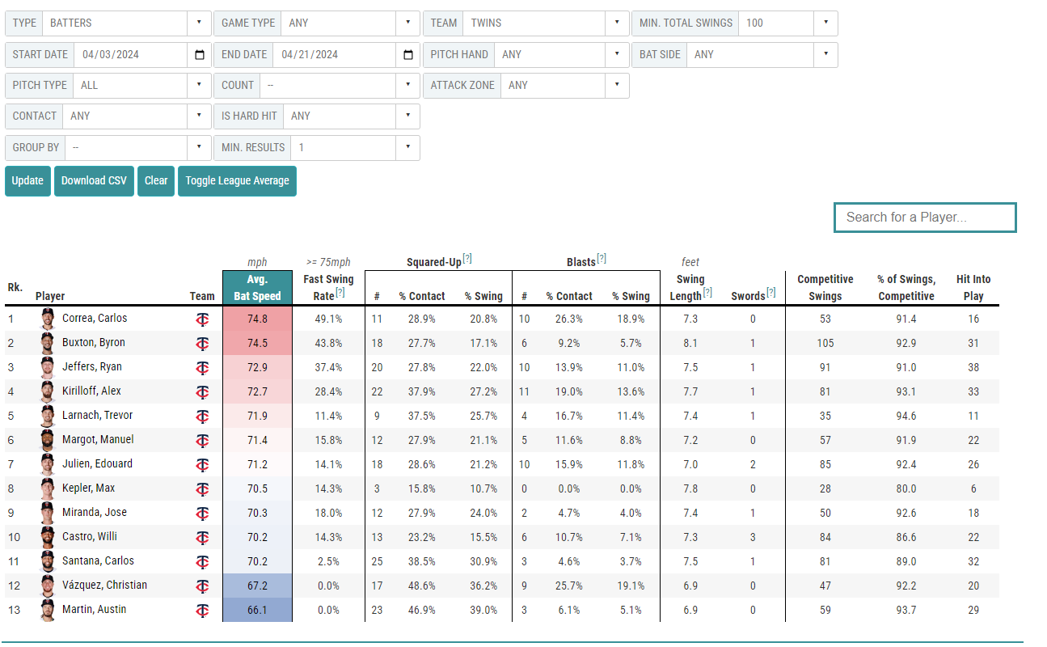Click the Swords help question mark
Viewport: 1047px width, 647px height.
click(770, 293)
